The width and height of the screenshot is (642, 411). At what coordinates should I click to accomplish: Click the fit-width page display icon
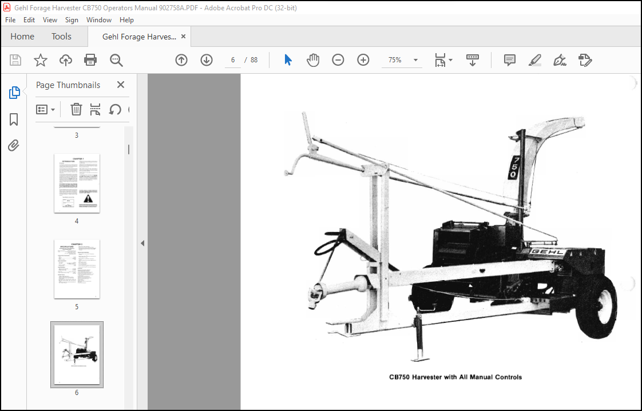[440, 60]
